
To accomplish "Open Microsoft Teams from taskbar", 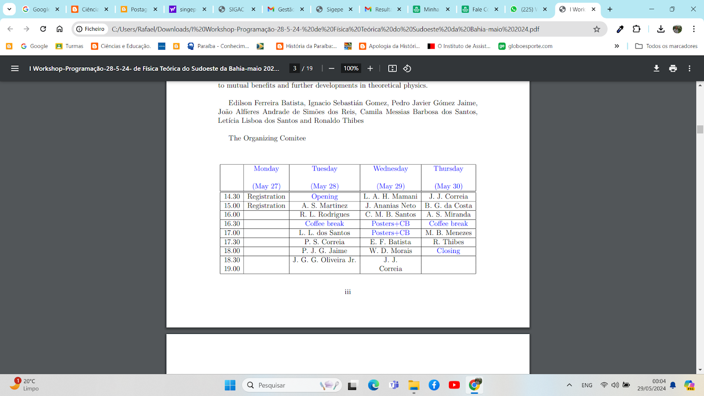I will coord(394,385).
